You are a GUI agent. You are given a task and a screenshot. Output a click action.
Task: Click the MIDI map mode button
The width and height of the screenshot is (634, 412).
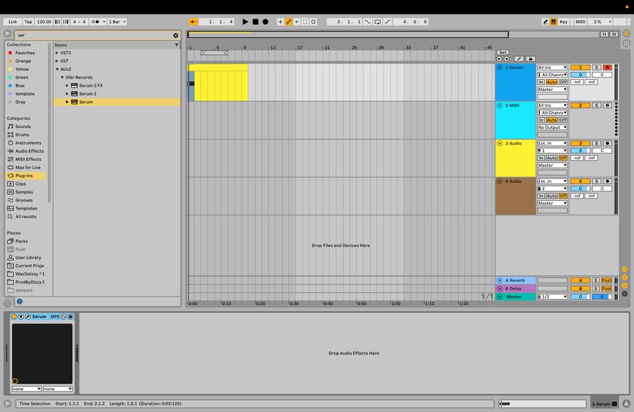tap(581, 22)
